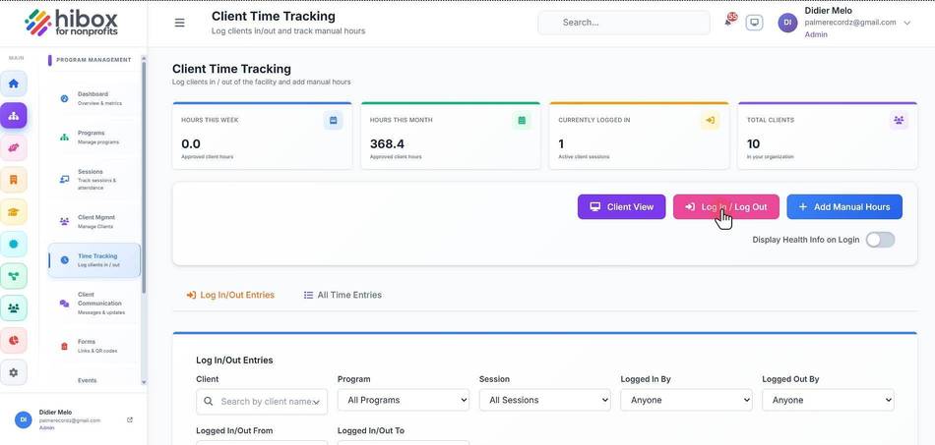Image resolution: width=935 pixels, height=445 pixels.
Task: Switch to Log In/Out Entries tab
Action: pos(230,295)
